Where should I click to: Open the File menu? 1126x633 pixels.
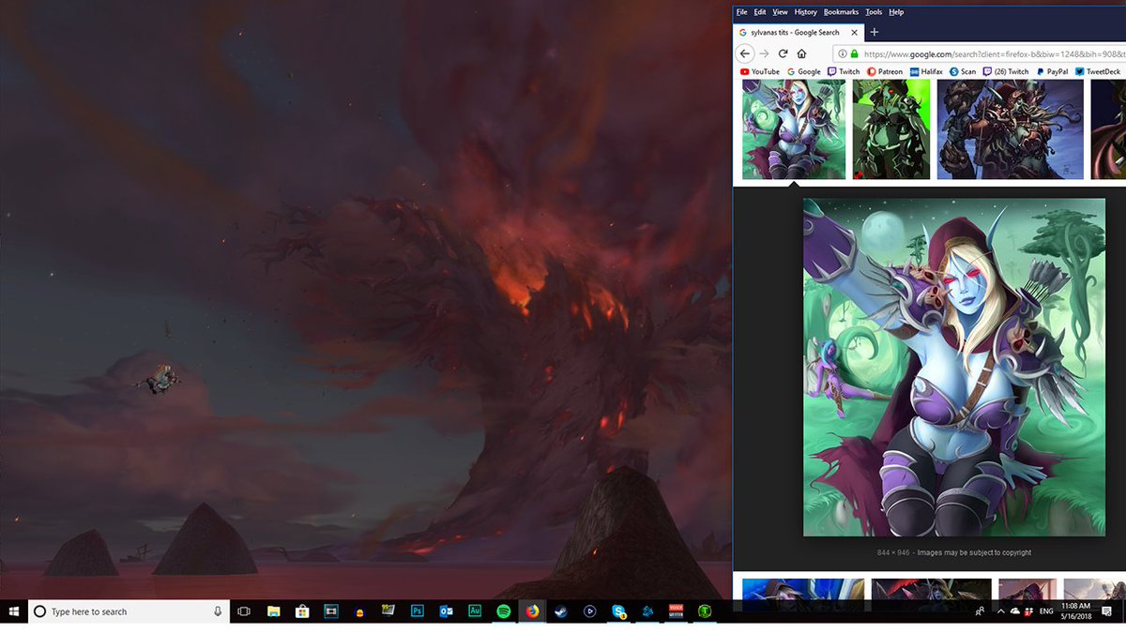tap(741, 12)
